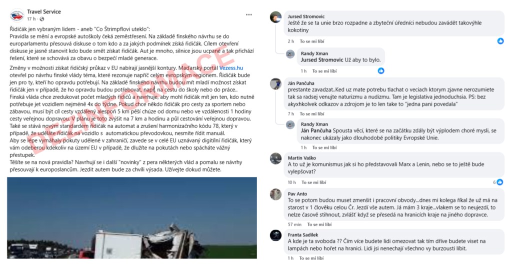Open the Travel Service page name link
512x271 pixels.
point(44,12)
